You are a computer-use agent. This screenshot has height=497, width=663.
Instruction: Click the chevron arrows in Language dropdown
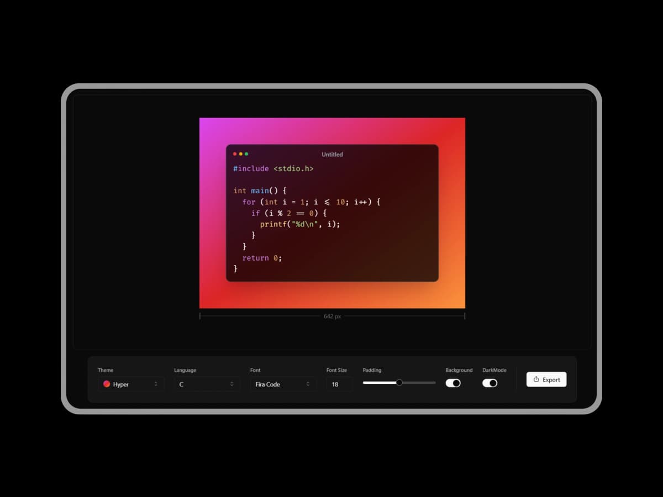(x=232, y=384)
